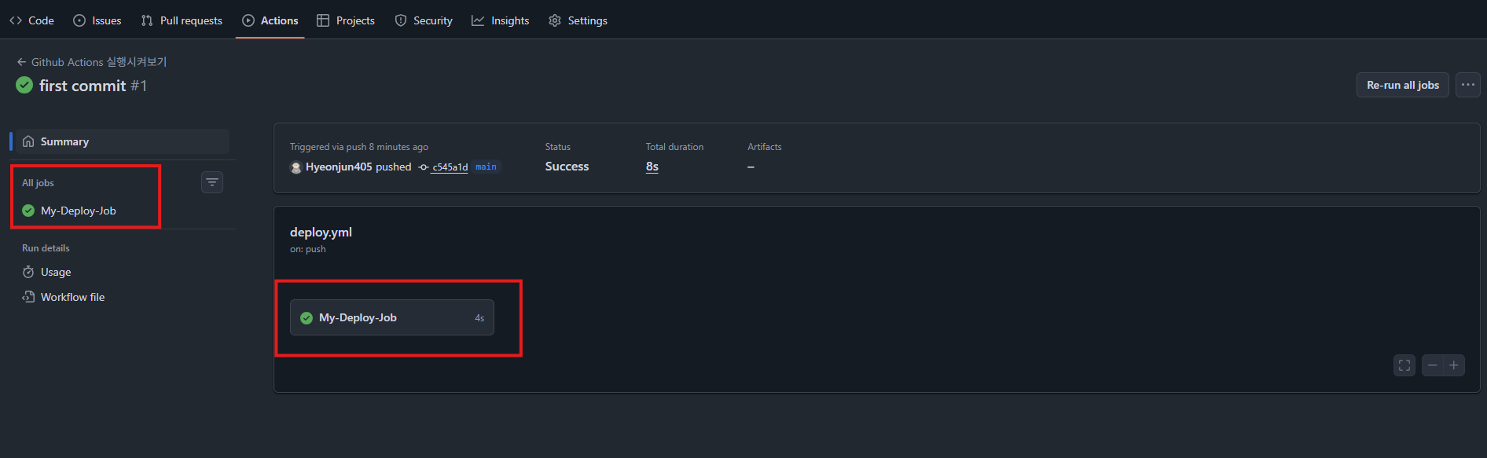Open the jobs filter icon button
Screen dimensions: 1487x458
pyautogui.click(x=212, y=182)
